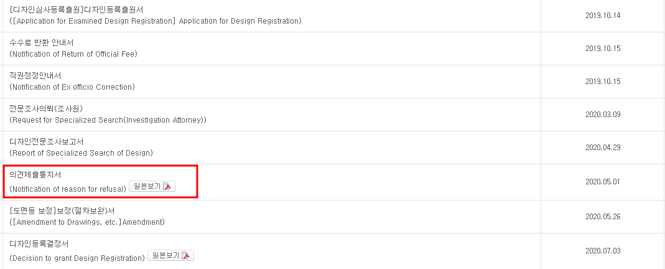
Task: Open original view for Decision to grant Design Registration
Action: tap(170, 255)
